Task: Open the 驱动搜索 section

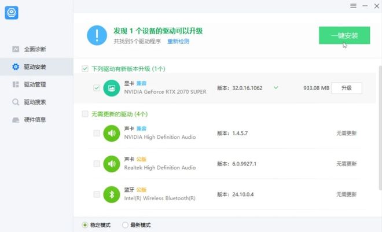Action: point(36,102)
